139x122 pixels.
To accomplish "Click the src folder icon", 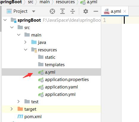I will point(20,27).
